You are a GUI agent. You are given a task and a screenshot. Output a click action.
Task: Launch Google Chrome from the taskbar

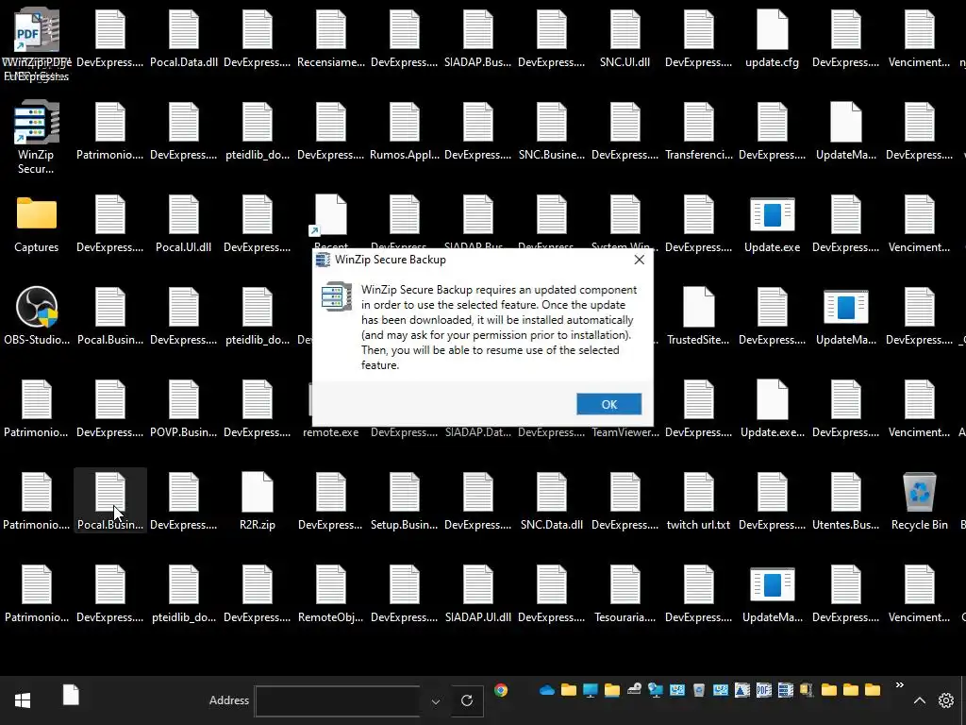point(501,690)
